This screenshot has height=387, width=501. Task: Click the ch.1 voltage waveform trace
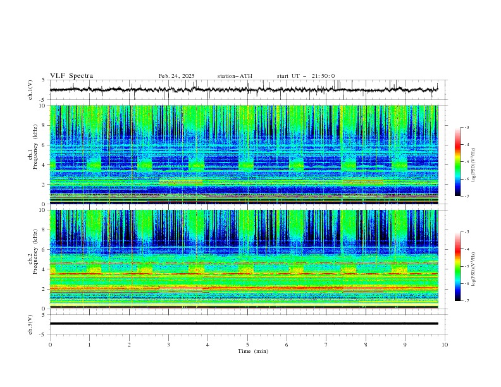point(244,90)
